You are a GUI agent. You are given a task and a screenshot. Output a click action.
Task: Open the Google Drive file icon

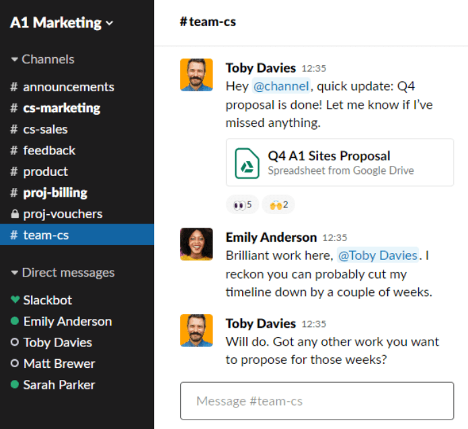click(247, 163)
